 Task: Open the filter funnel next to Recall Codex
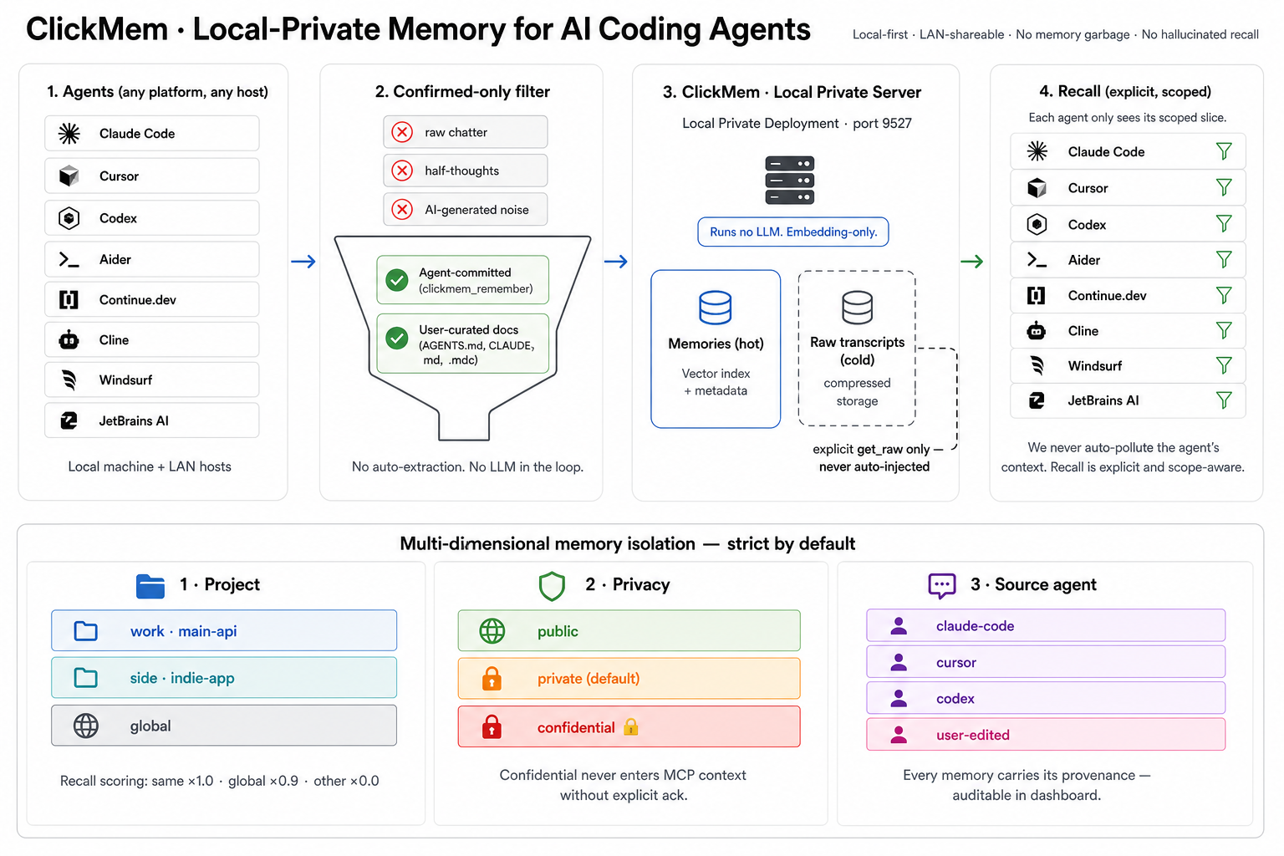pos(1224,223)
